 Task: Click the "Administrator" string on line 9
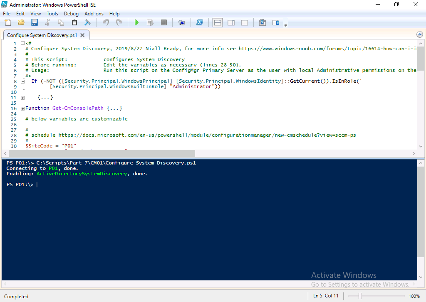[192, 86]
